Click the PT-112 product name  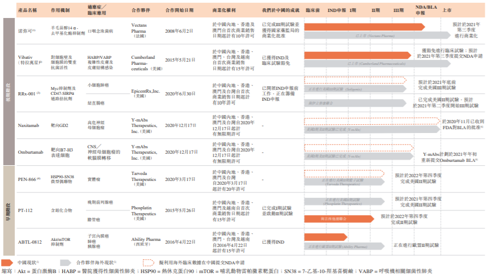[25, 210]
